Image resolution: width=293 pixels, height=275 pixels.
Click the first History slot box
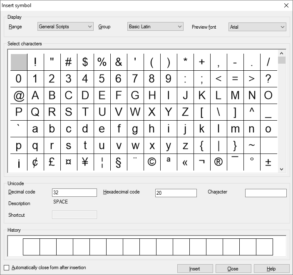pos(31,247)
